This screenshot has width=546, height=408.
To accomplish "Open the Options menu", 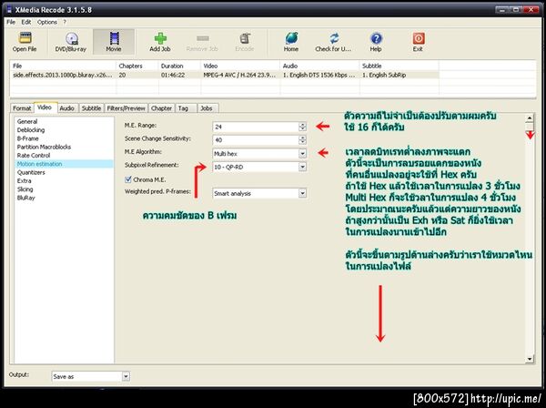I will [x=47, y=22].
